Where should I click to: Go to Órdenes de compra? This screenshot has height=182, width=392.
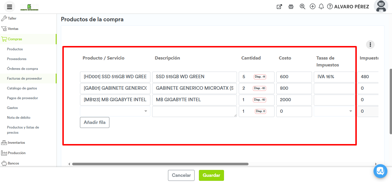point(23,69)
